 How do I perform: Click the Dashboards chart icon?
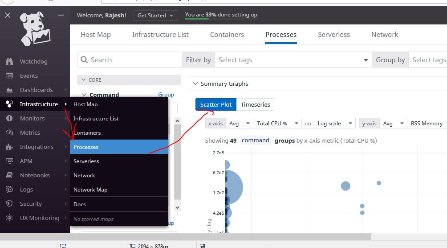coord(9,90)
